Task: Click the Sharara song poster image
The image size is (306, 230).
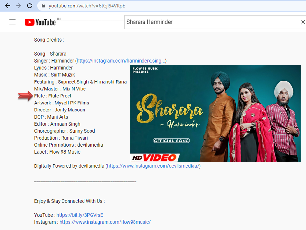Action: click(x=215, y=113)
